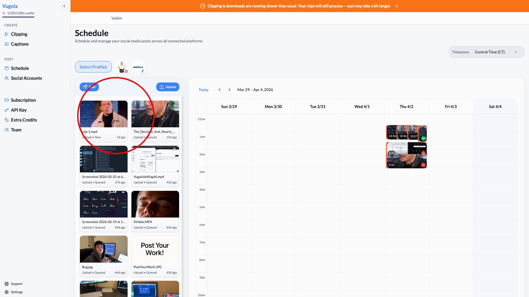Select the Vugola Facebook profile avatar
The image size is (529, 297).
[x=139, y=67]
